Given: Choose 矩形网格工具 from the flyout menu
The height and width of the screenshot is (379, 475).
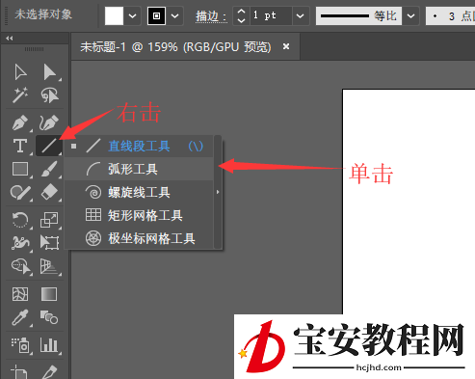Looking at the screenshot, I should 139,215.
